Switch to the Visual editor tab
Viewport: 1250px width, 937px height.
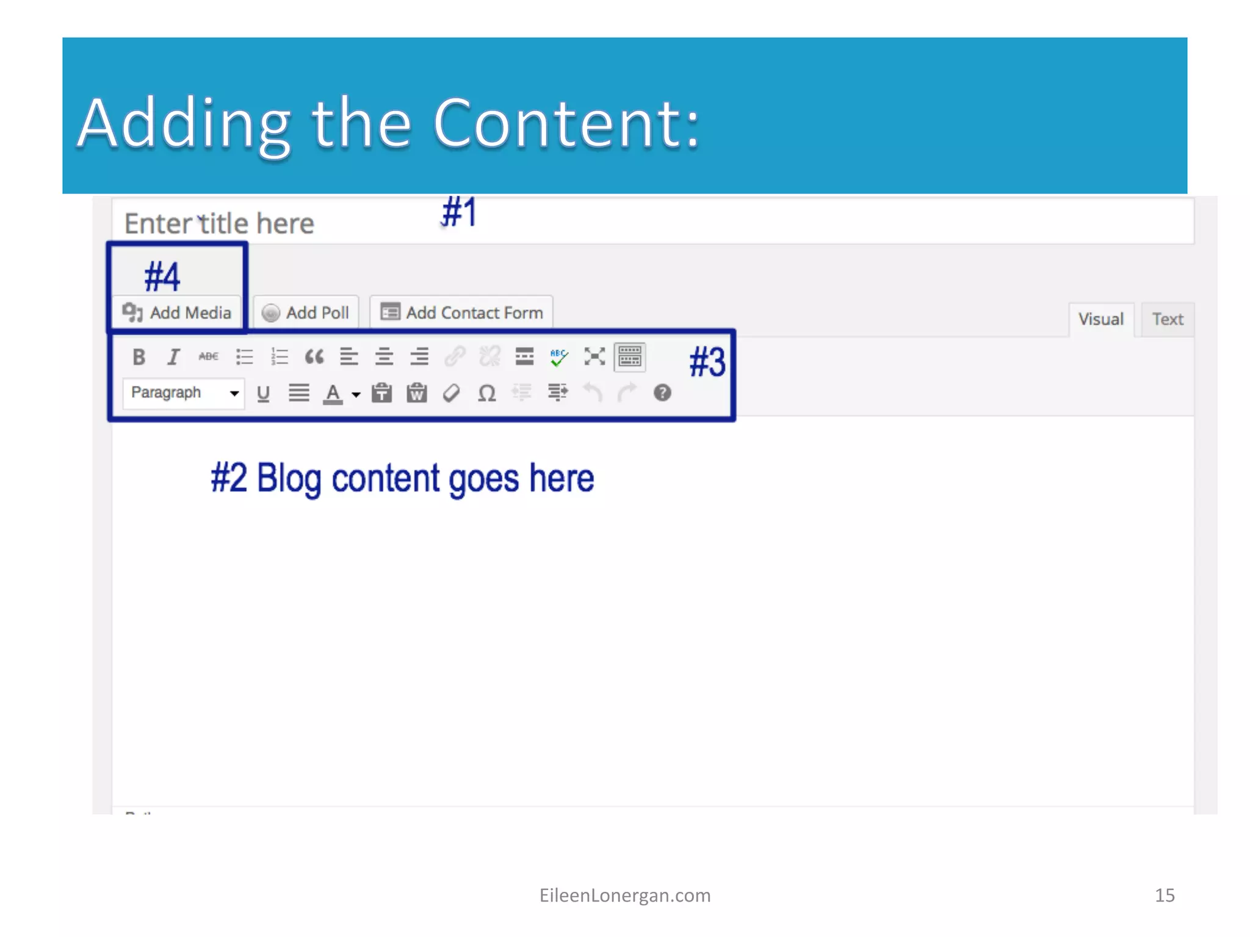point(1100,319)
